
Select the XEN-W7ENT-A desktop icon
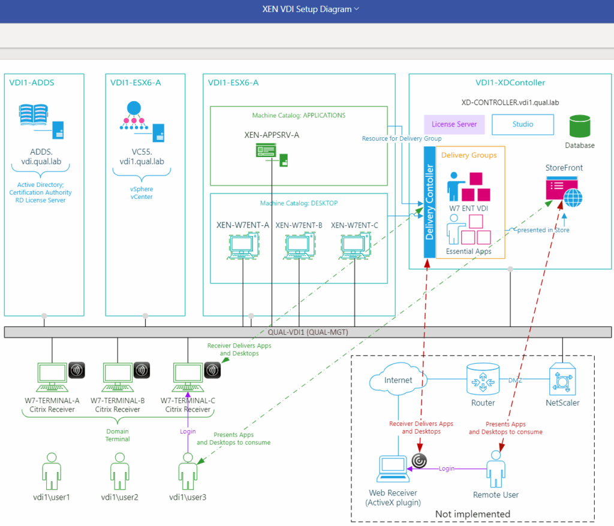click(243, 246)
